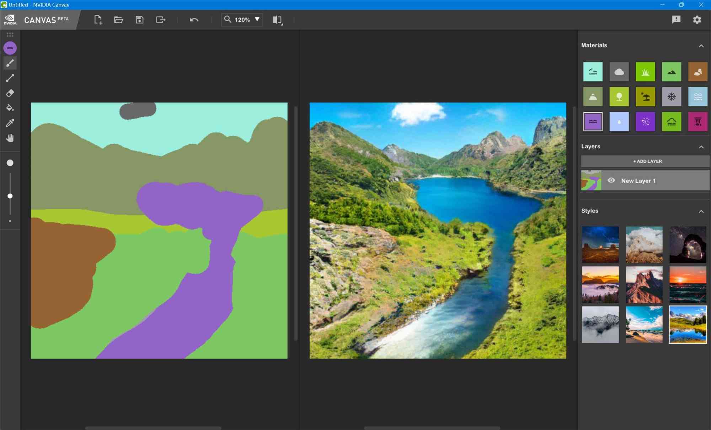The height and width of the screenshot is (430, 711).
Task: Select the Fill tool
Action: click(10, 107)
